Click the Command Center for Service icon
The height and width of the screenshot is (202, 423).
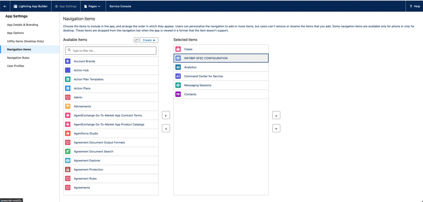click(x=178, y=76)
